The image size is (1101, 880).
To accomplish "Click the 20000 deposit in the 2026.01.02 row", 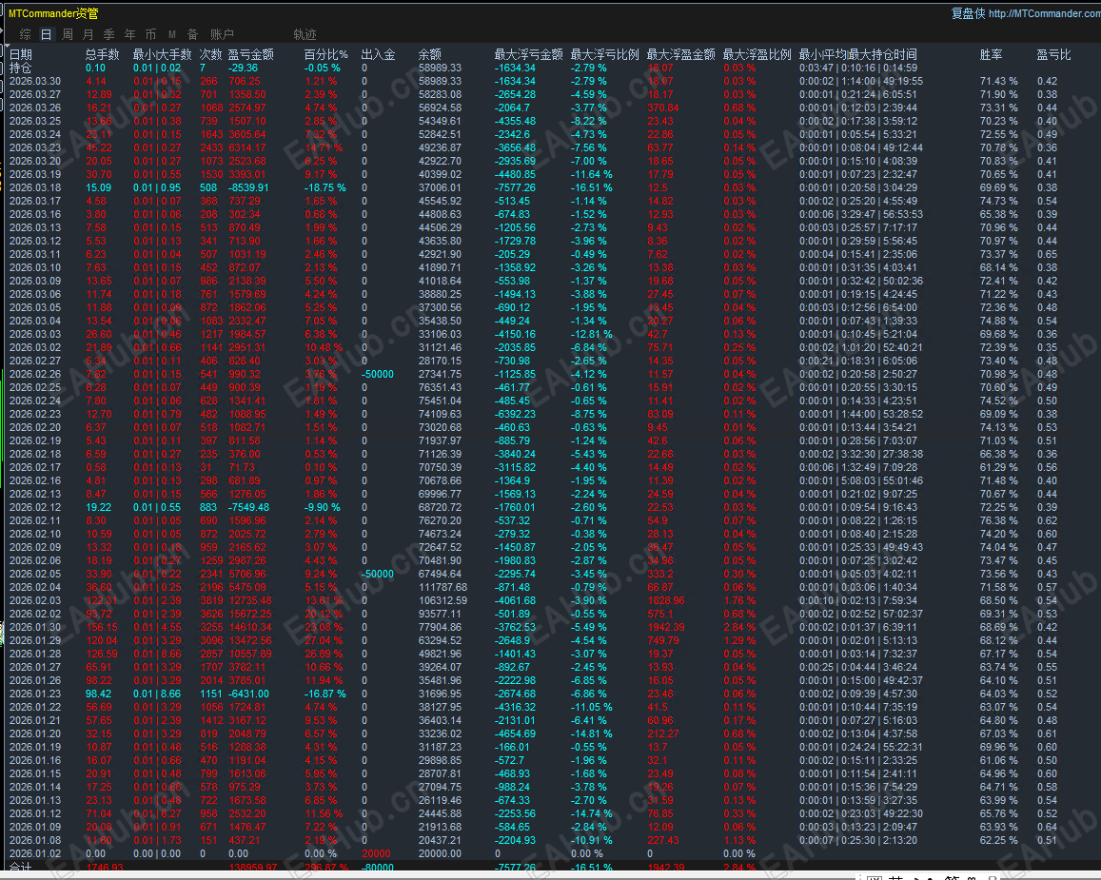I will pos(376,854).
